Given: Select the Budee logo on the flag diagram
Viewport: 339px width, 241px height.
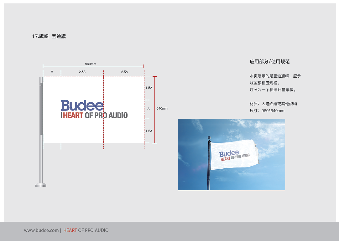Looking at the screenshot, I should [82, 105].
